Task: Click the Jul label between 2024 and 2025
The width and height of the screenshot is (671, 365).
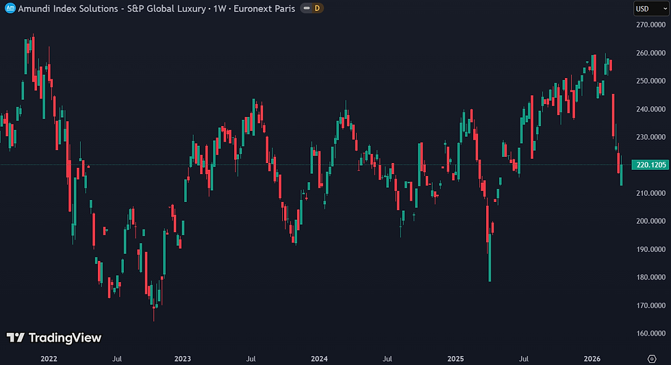Action: click(388, 359)
